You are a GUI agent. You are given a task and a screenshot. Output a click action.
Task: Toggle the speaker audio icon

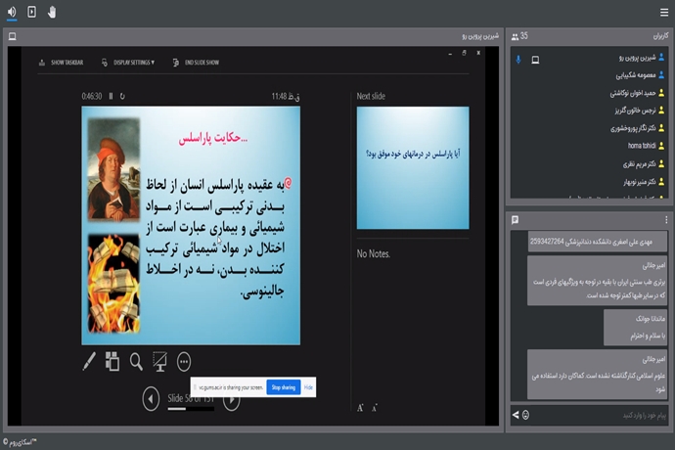pos(11,12)
